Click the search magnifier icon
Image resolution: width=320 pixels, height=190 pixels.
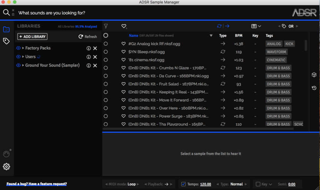click(6, 12)
